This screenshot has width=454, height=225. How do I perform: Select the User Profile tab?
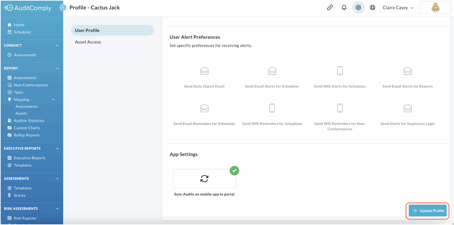112,30
